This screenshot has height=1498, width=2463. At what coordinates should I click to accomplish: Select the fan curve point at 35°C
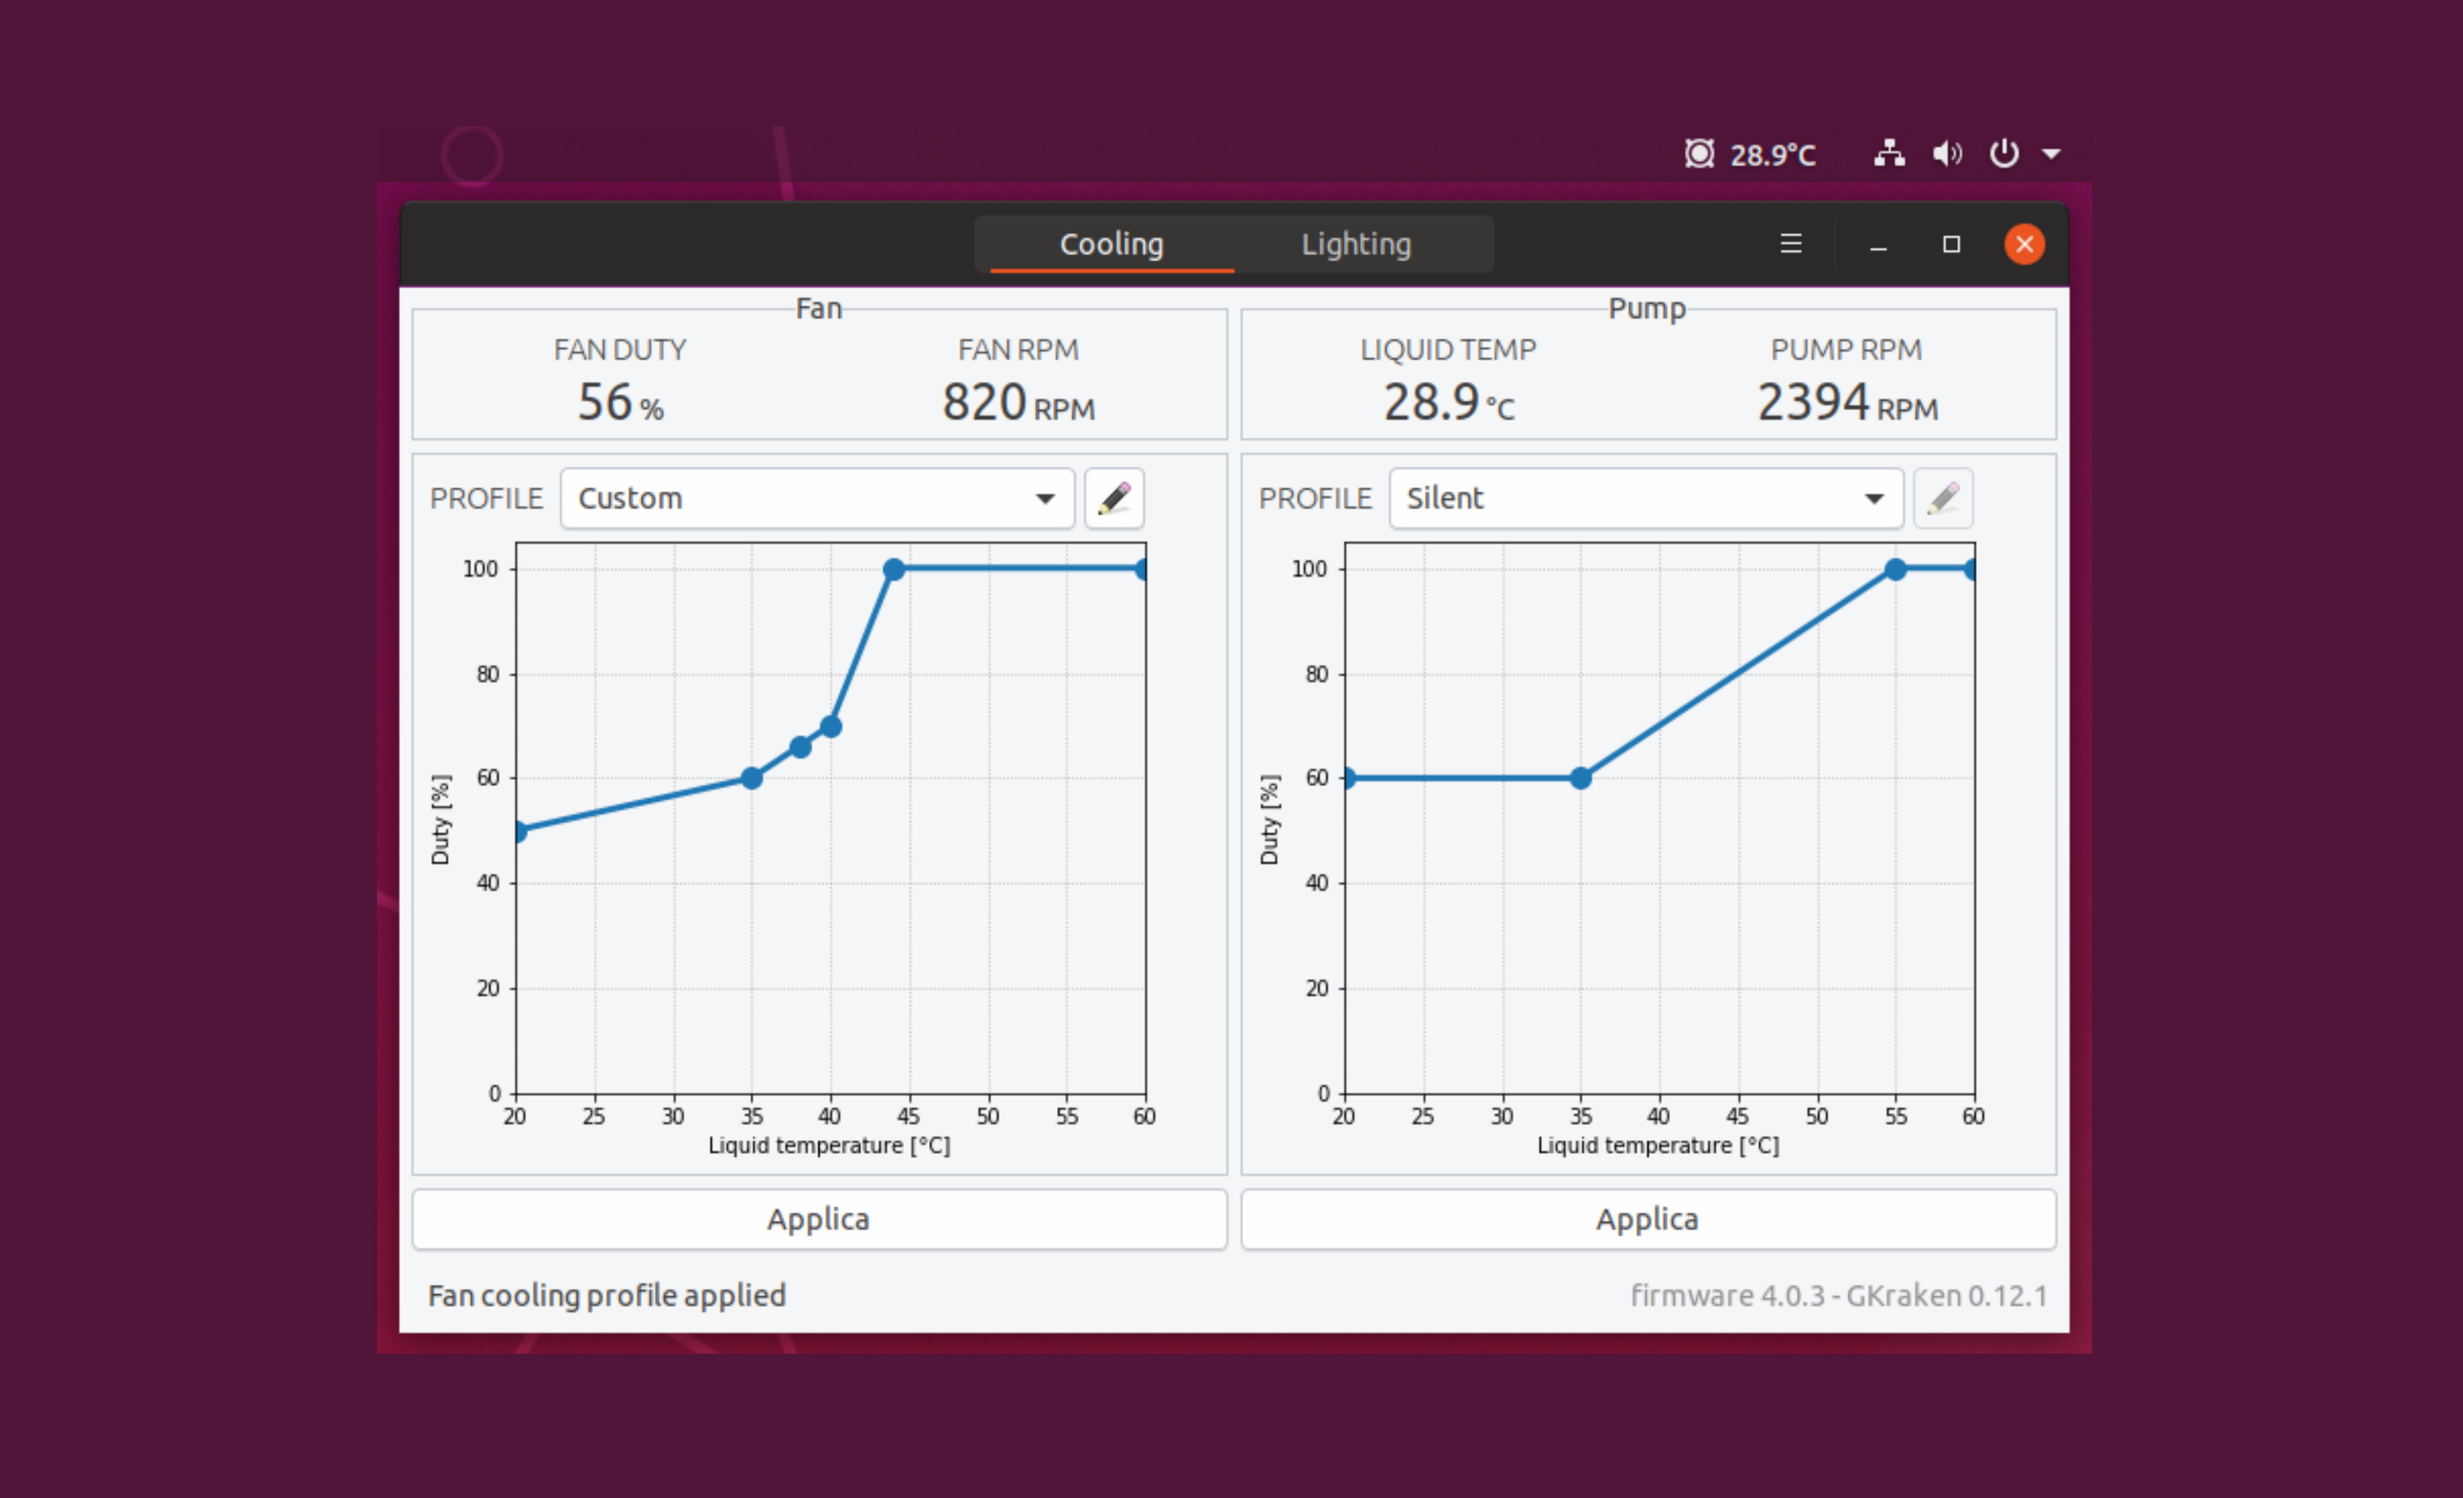click(x=752, y=778)
